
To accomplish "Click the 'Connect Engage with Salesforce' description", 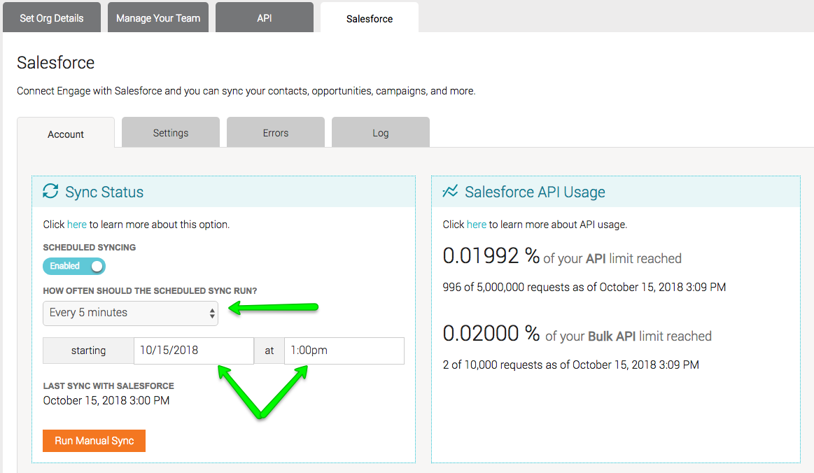I will tap(246, 91).
